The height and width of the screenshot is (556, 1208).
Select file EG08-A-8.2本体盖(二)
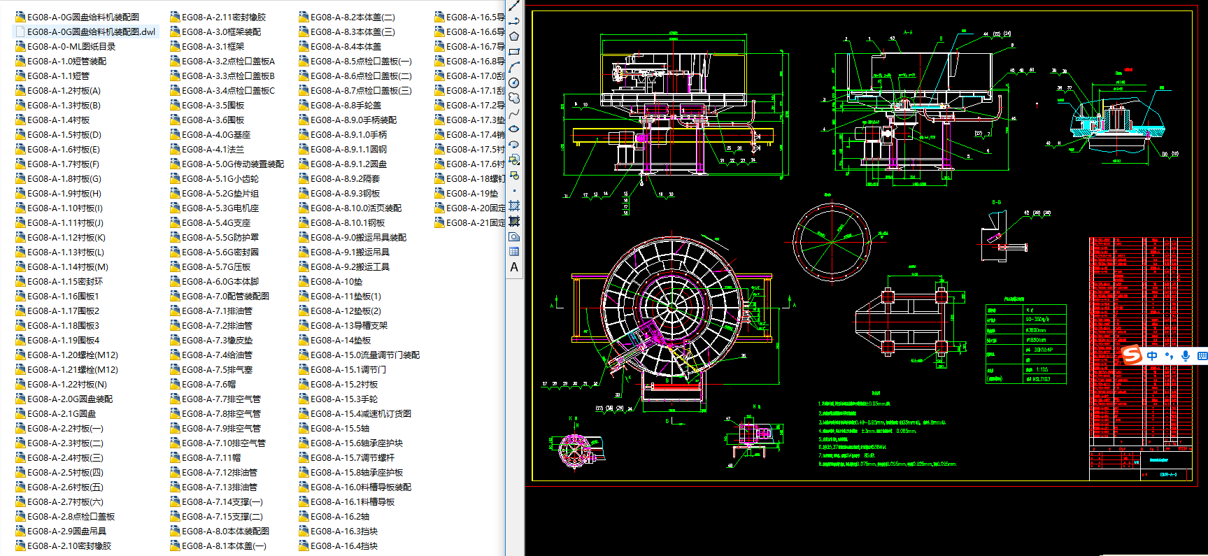pyautogui.click(x=347, y=17)
